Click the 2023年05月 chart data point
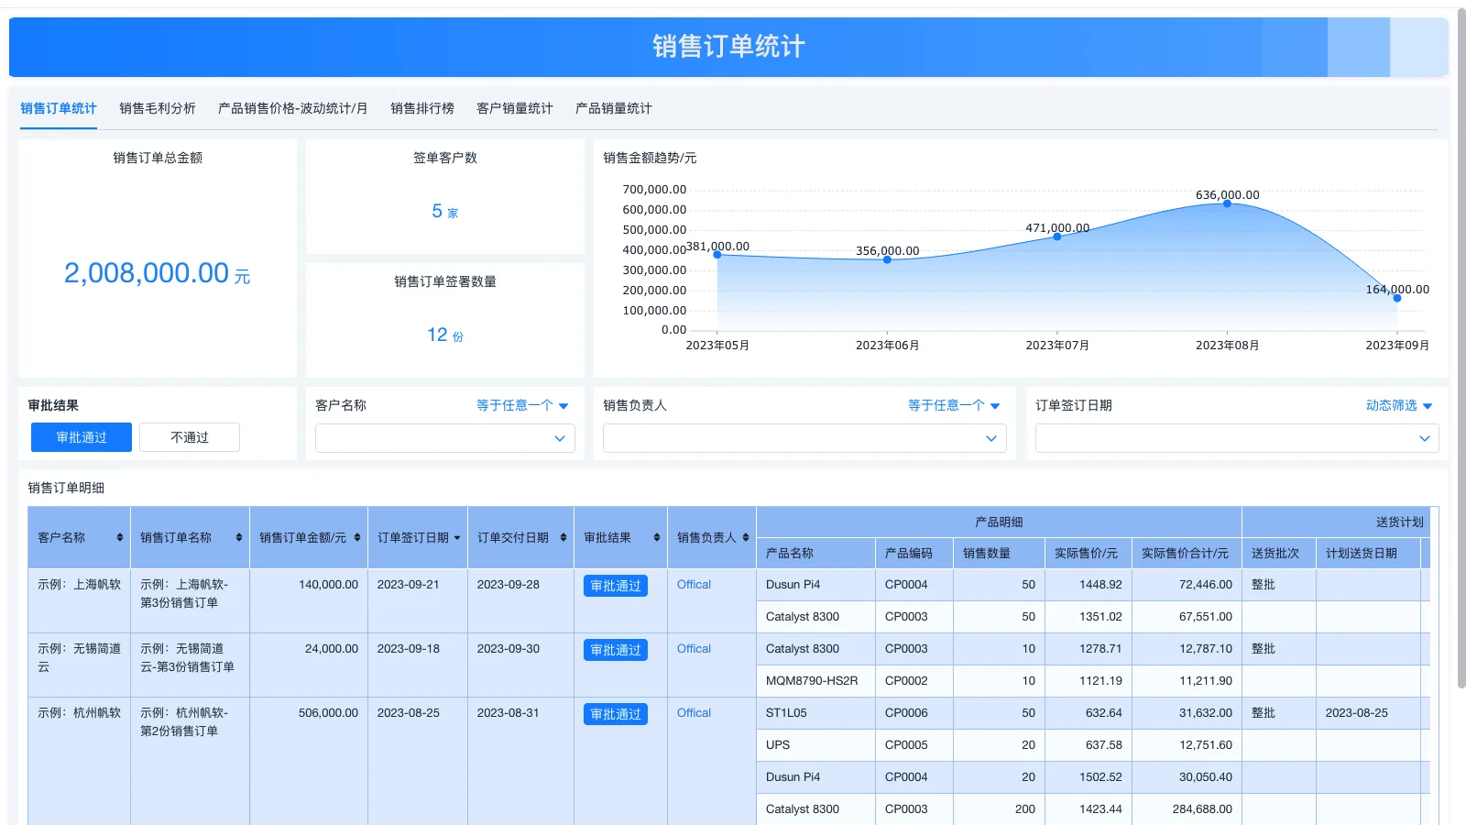This screenshot has height=825, width=1466. pos(717,254)
